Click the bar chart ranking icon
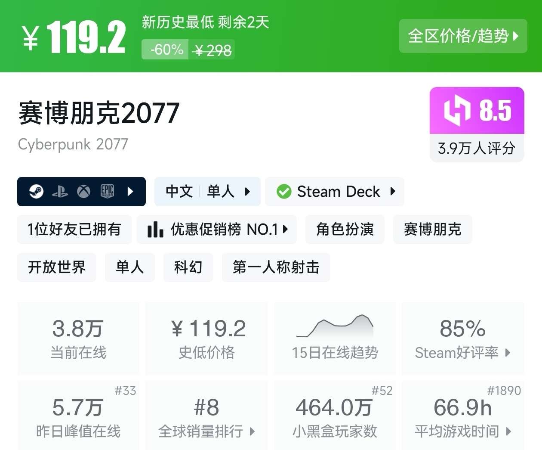 155,230
